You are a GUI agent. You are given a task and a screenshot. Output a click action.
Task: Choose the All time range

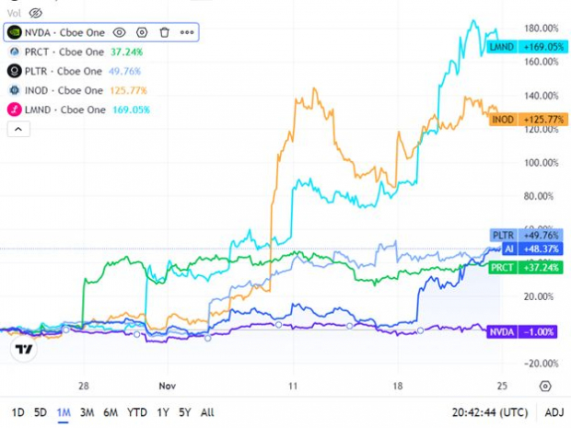[x=207, y=411]
